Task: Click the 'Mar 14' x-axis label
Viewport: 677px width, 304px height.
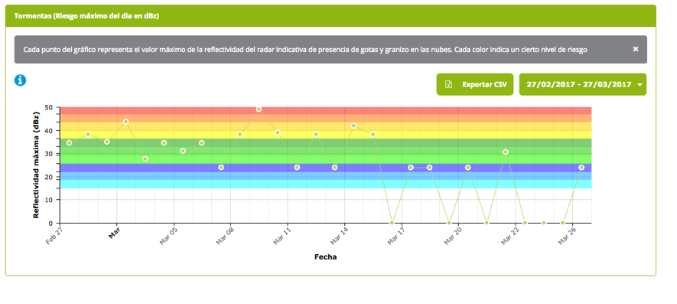Action: click(x=339, y=236)
